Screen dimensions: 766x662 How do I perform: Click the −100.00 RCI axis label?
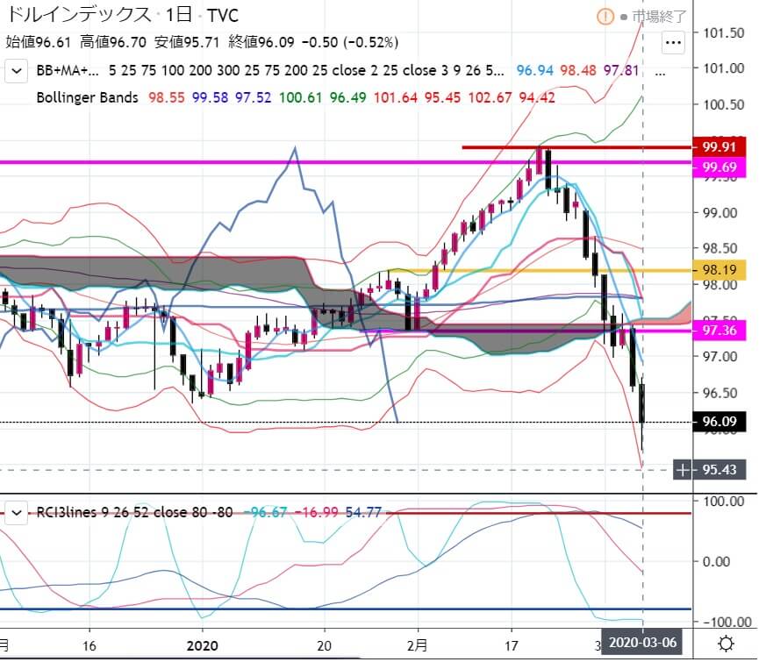727,623
